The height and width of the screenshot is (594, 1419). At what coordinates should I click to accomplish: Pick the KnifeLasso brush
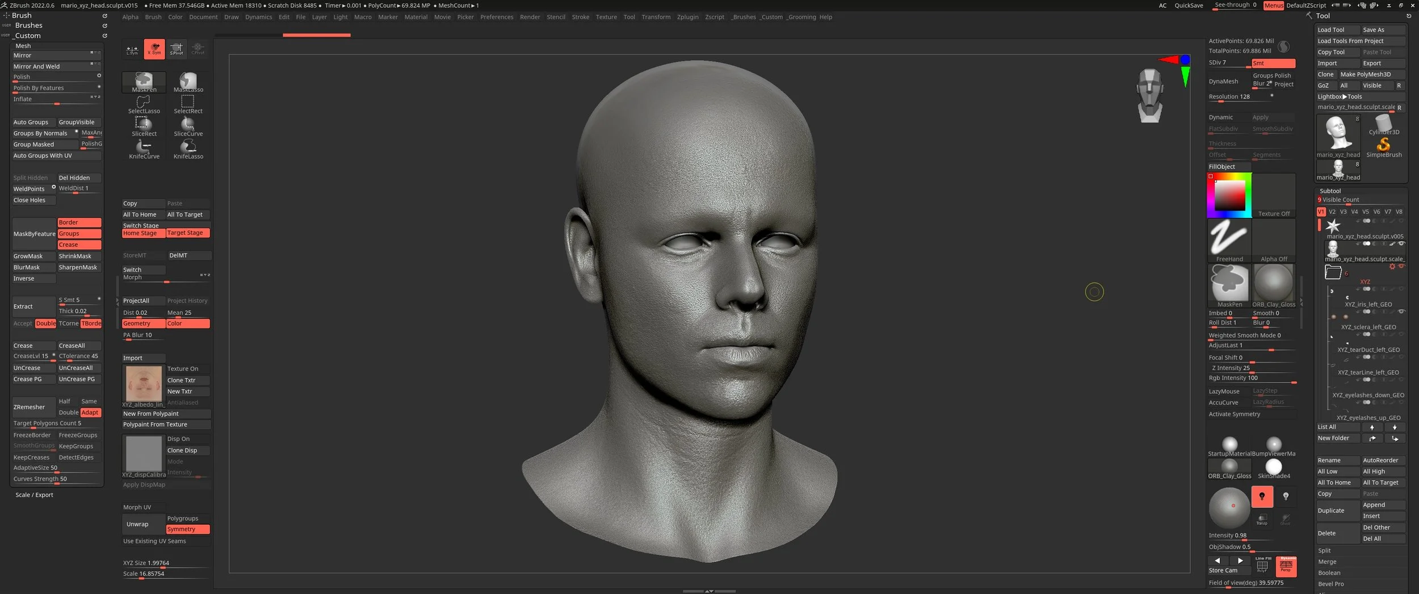[188, 150]
